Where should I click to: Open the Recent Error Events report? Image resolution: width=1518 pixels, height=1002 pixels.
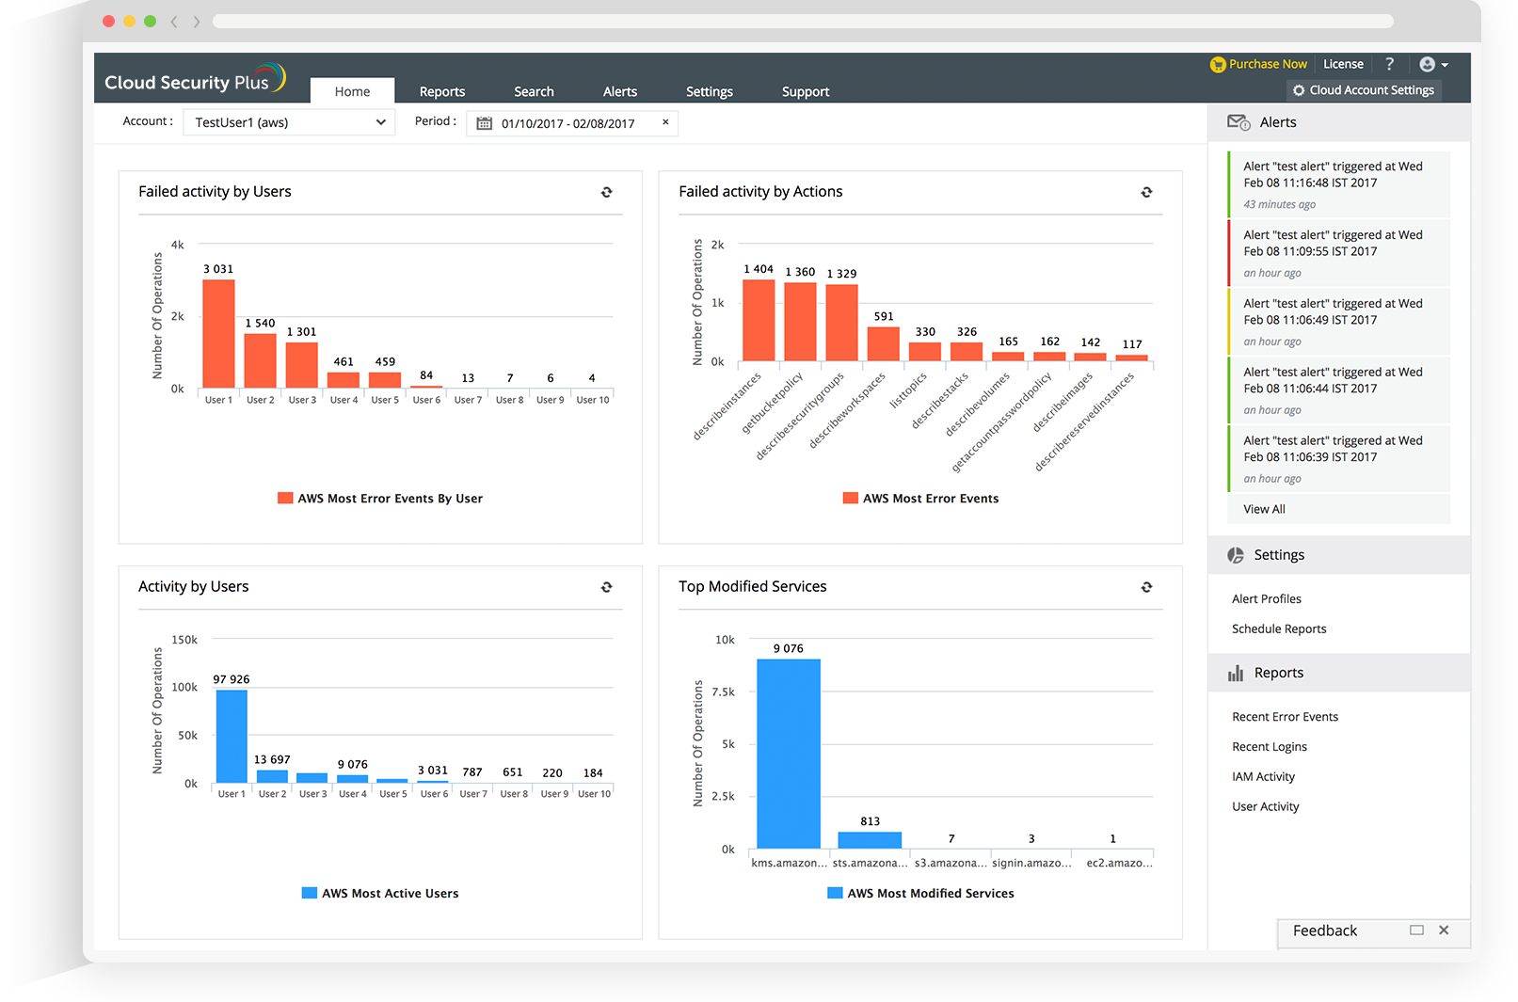click(x=1285, y=716)
